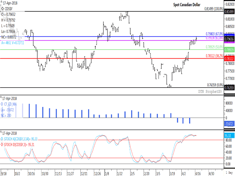Click the 1/22 date on time axis

[x=120, y=173]
